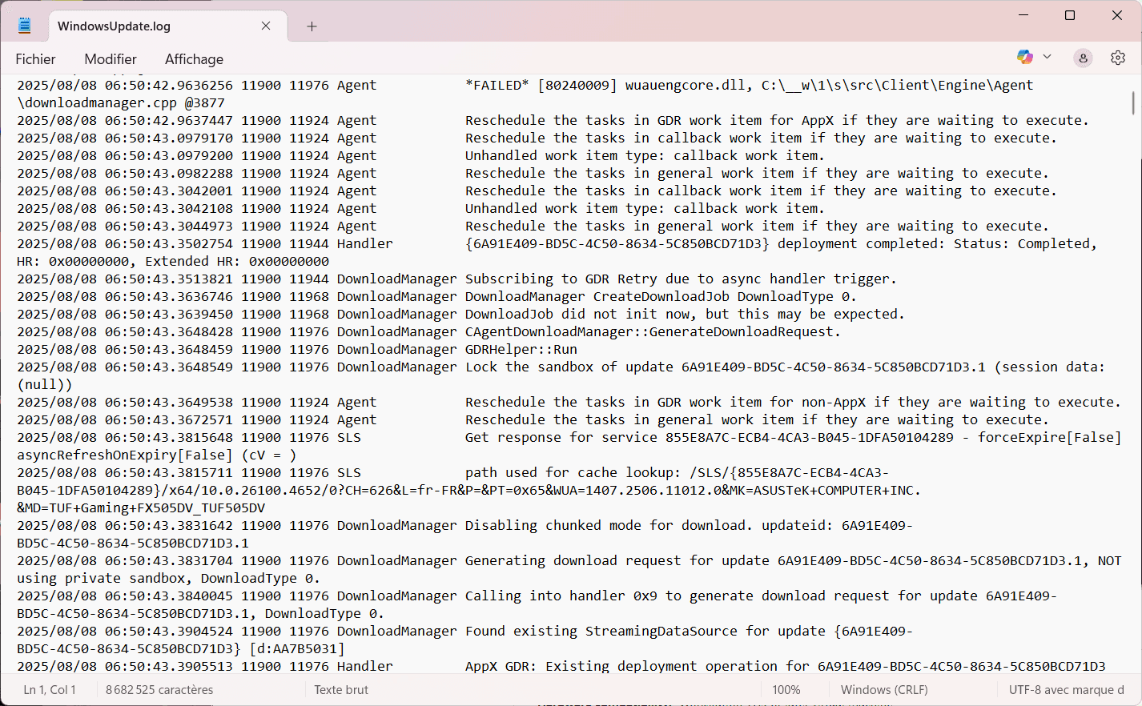The image size is (1142, 706).
Task: Open the account profile icon
Action: pos(1083,58)
